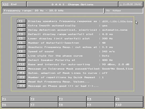Click the Extra Smooth 'yes' value

105,26
